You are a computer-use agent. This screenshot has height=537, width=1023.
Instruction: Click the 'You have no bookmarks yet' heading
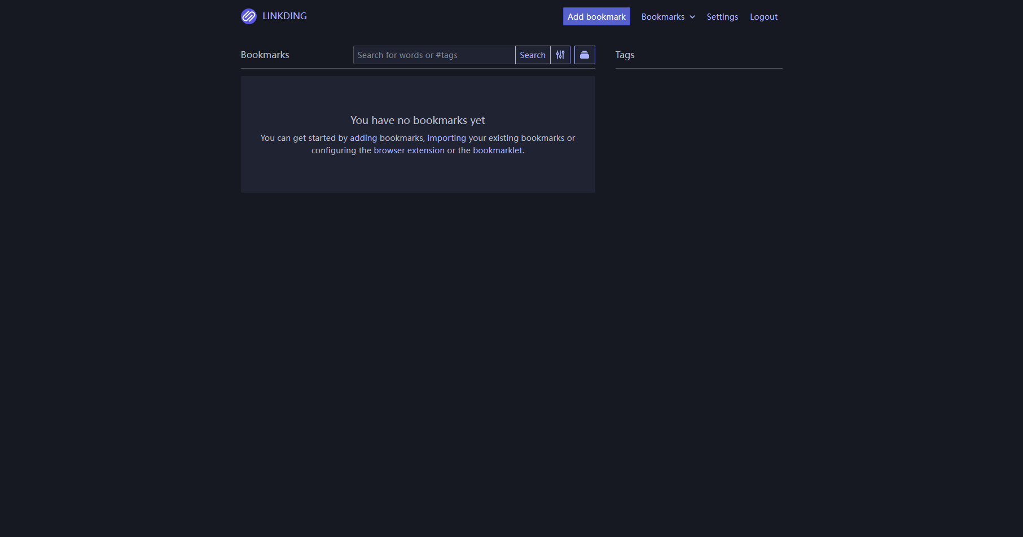tap(418, 120)
